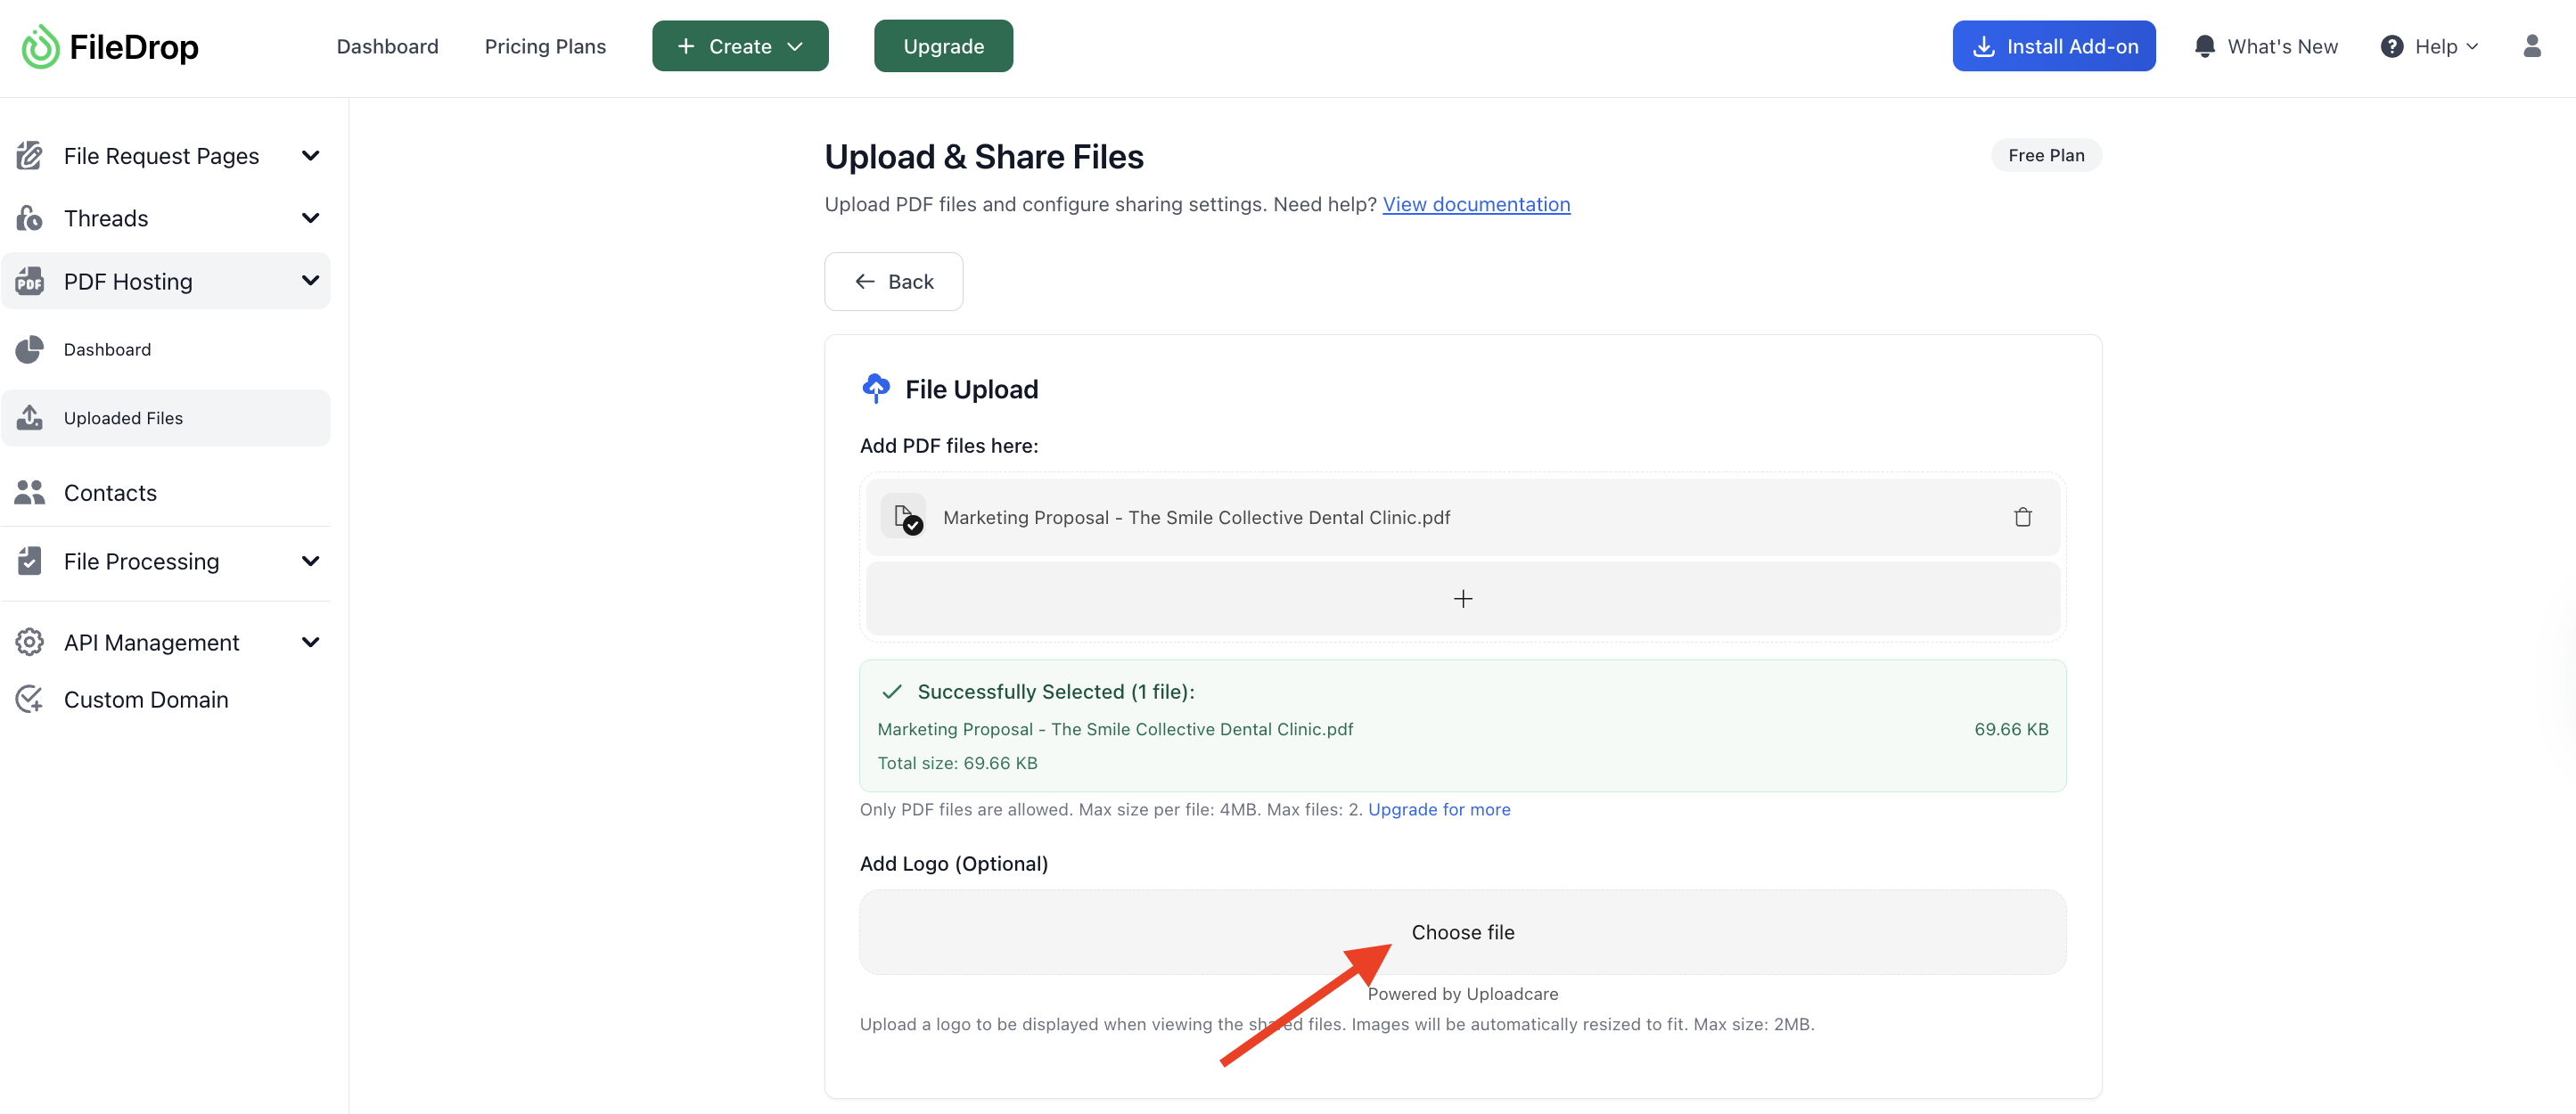Open the Help dropdown menu

pyautogui.click(x=2431, y=46)
